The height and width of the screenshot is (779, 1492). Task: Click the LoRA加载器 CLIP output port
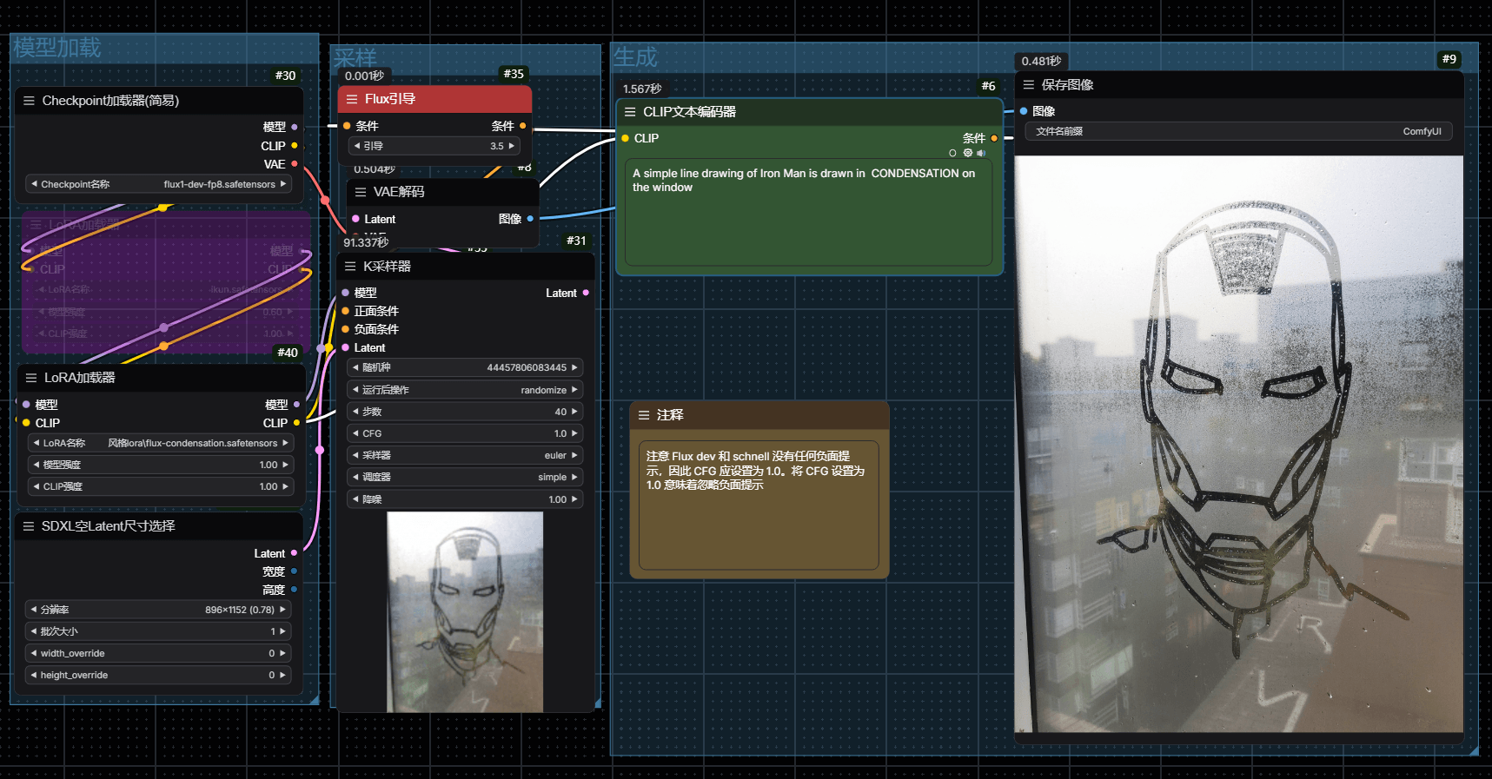click(296, 423)
